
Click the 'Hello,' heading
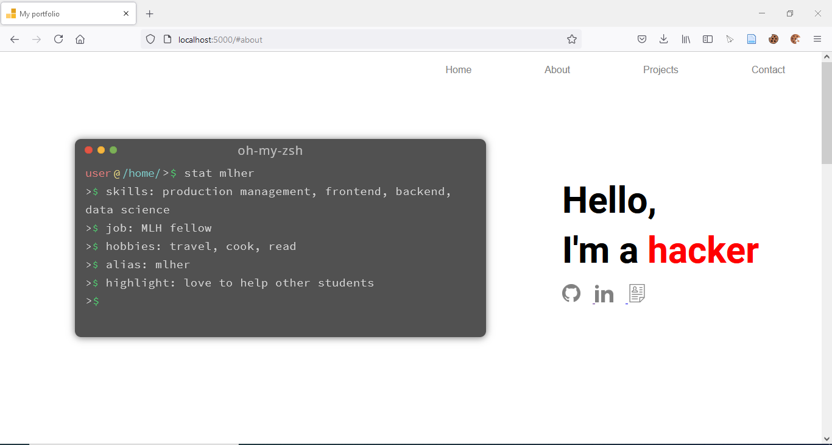(609, 200)
